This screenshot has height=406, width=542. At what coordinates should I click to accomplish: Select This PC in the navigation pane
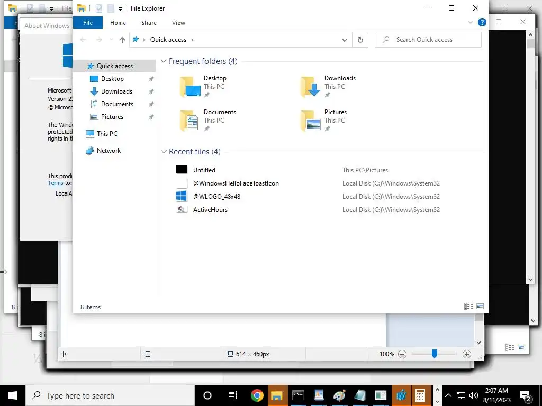[107, 134]
